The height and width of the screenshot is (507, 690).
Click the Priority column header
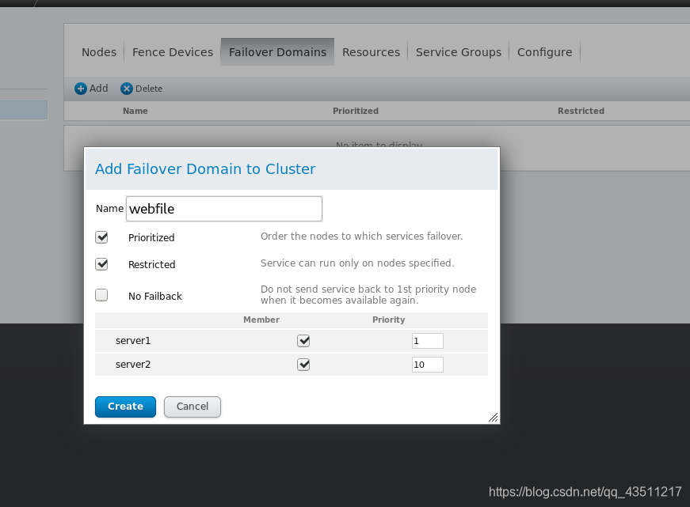coord(388,320)
